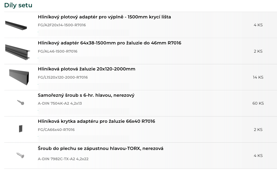Click product code FG/AL46-1500-R7016
Viewport: 277px width, 171px height.
pyautogui.click(x=58, y=51)
